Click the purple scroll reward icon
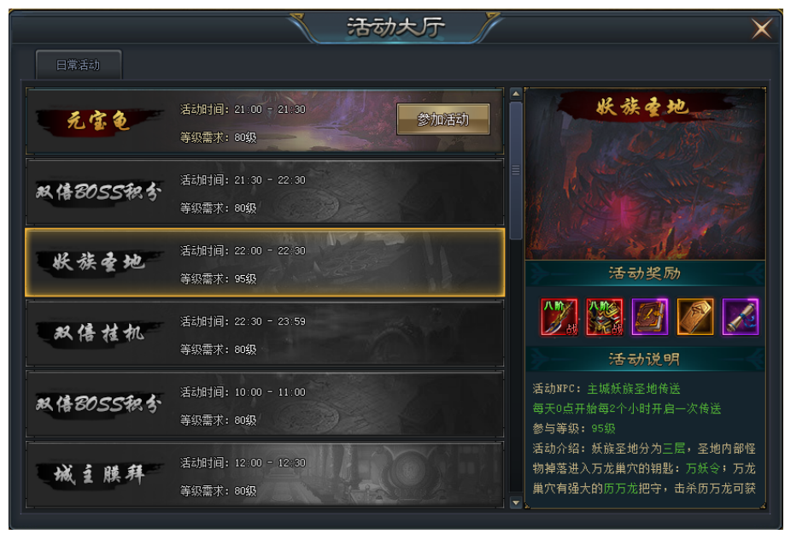Screen dimensions: 785x540 tap(741, 317)
